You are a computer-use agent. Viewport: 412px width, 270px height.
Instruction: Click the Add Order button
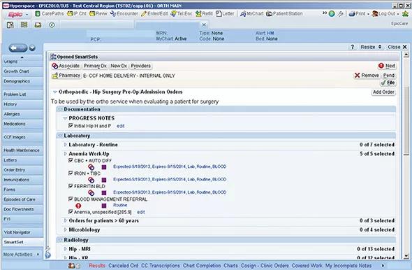coord(383,92)
